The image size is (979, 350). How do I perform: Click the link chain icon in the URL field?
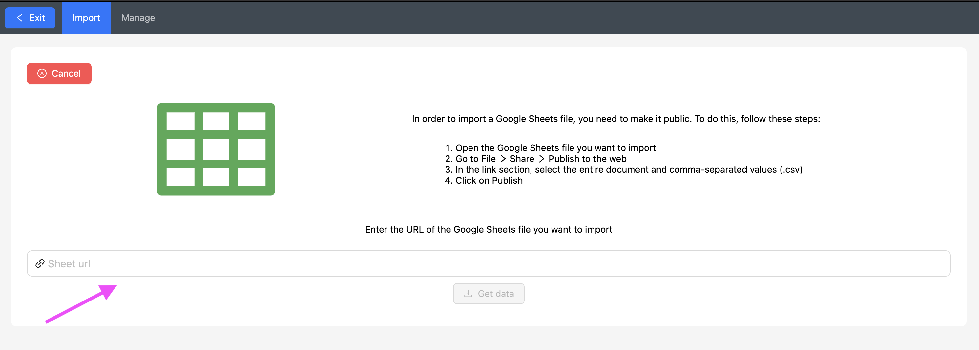[40, 264]
